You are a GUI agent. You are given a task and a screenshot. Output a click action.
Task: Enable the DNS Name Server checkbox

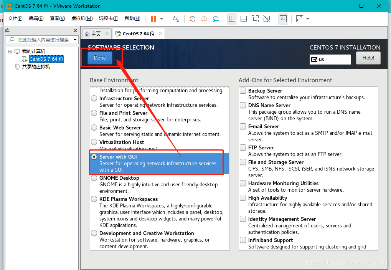(x=243, y=105)
